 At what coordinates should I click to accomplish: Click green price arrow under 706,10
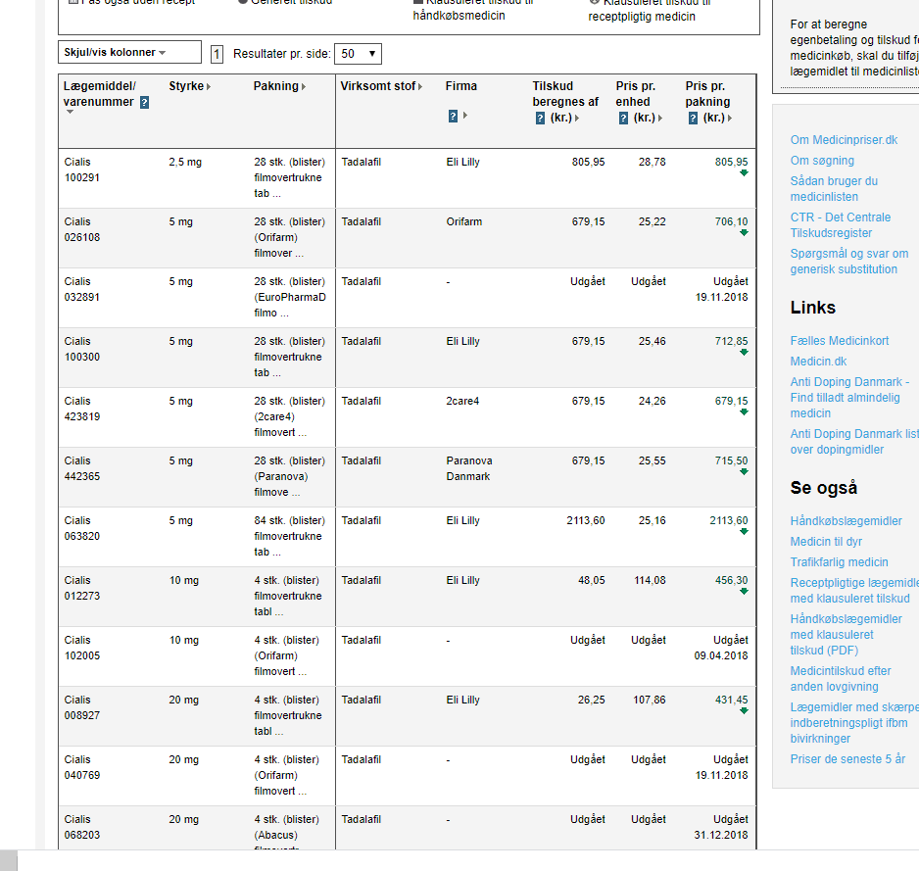(x=744, y=233)
